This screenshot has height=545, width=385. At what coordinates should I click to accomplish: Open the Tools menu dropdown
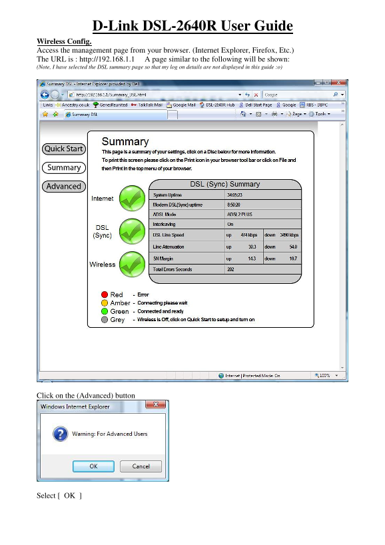point(320,114)
